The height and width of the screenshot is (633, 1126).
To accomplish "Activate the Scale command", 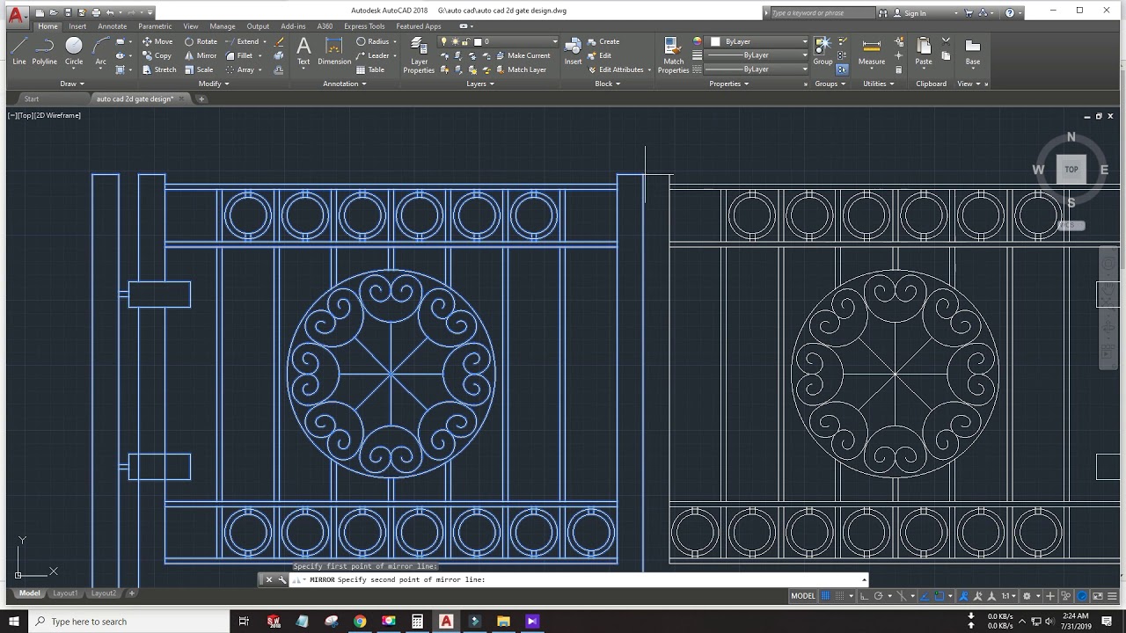I will click(199, 69).
